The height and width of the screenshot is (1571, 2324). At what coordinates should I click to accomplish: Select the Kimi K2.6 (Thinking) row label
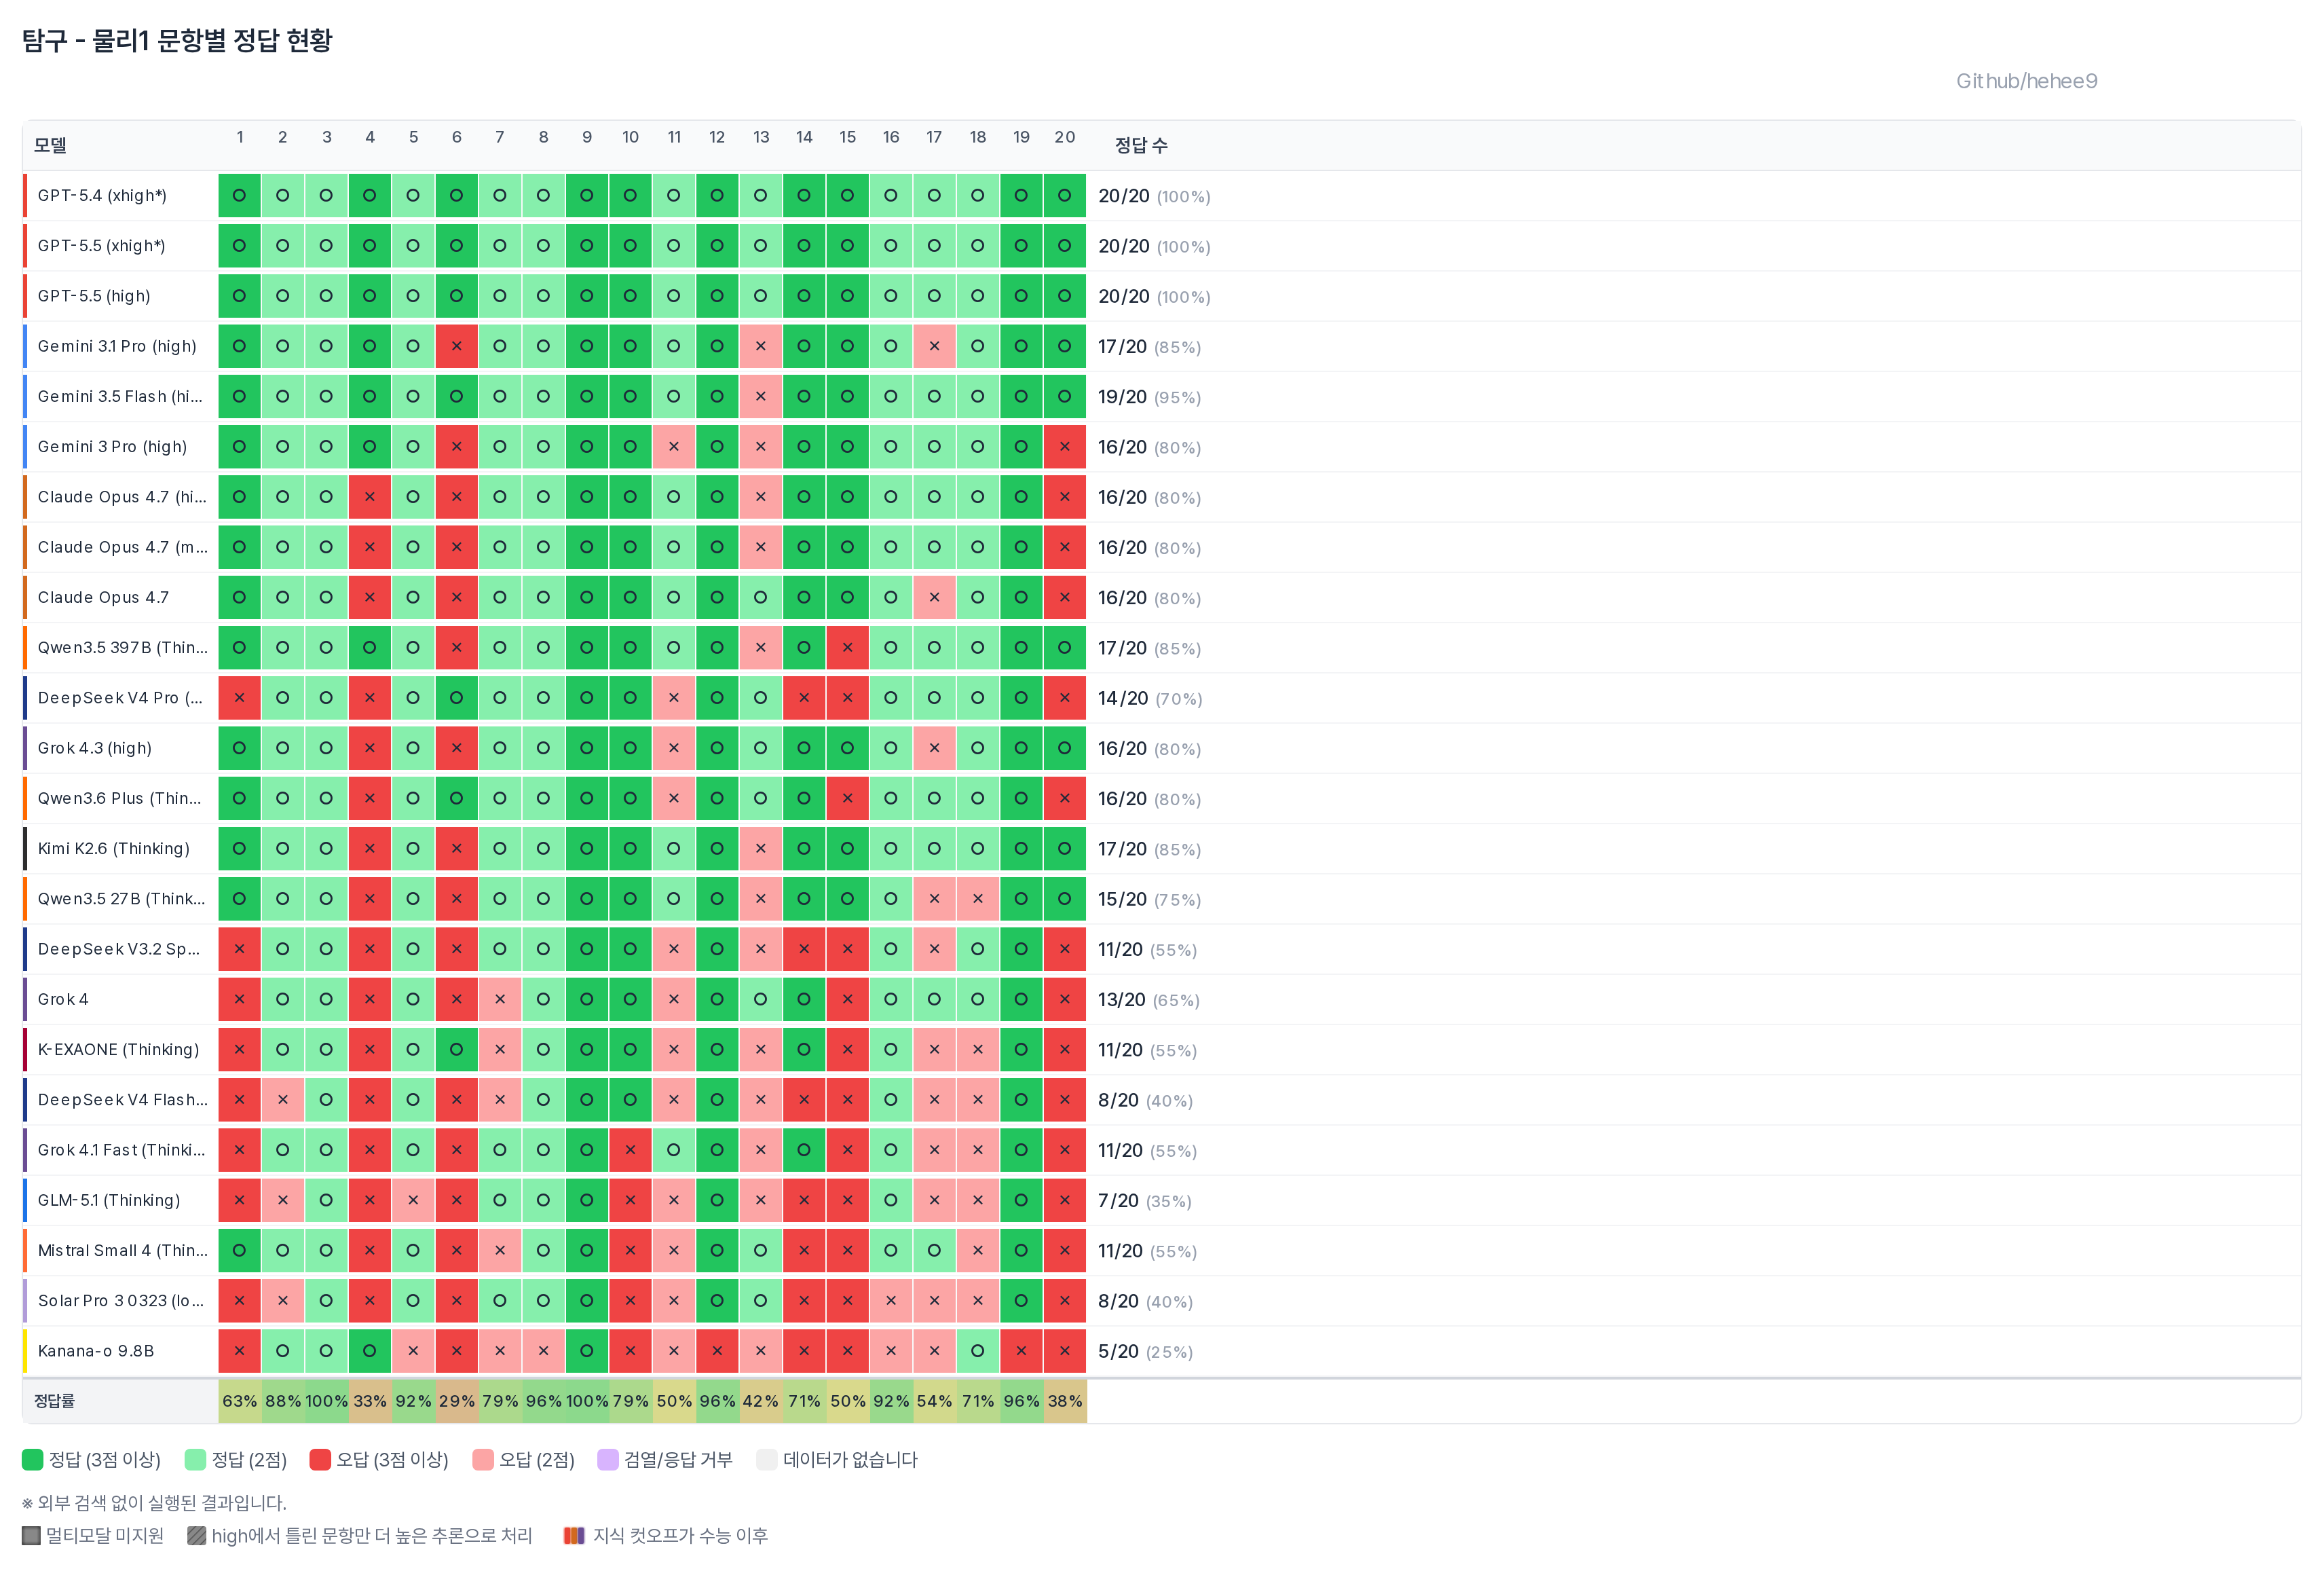114,849
